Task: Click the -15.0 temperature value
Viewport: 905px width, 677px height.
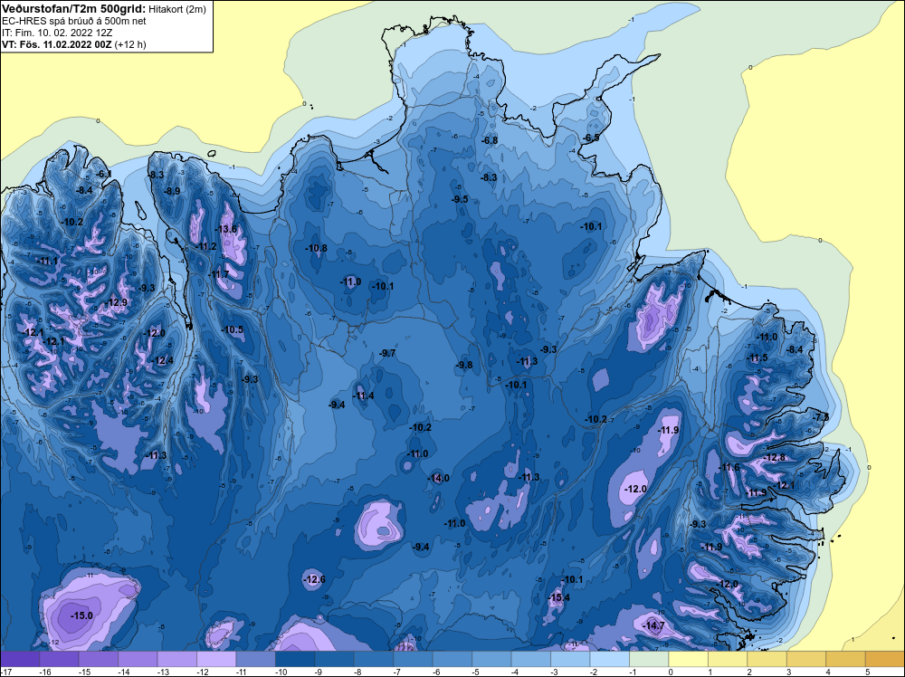Action: click(81, 615)
